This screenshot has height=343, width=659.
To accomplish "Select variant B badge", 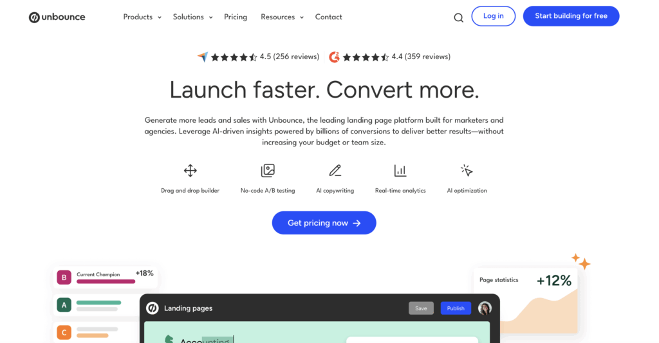I will point(64,277).
